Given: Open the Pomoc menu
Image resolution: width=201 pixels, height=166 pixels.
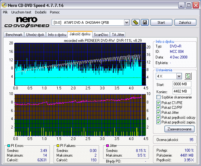Looking at the screenshot, I should point(55,12).
